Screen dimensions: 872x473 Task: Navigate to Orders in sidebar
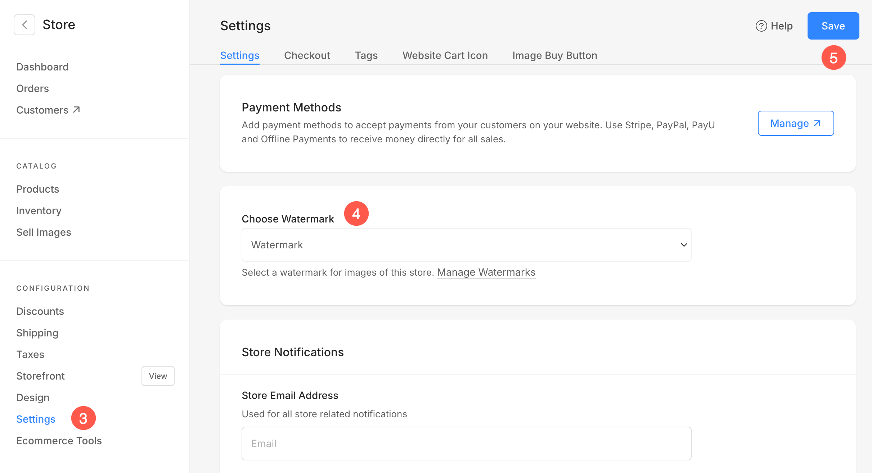pyautogui.click(x=32, y=88)
